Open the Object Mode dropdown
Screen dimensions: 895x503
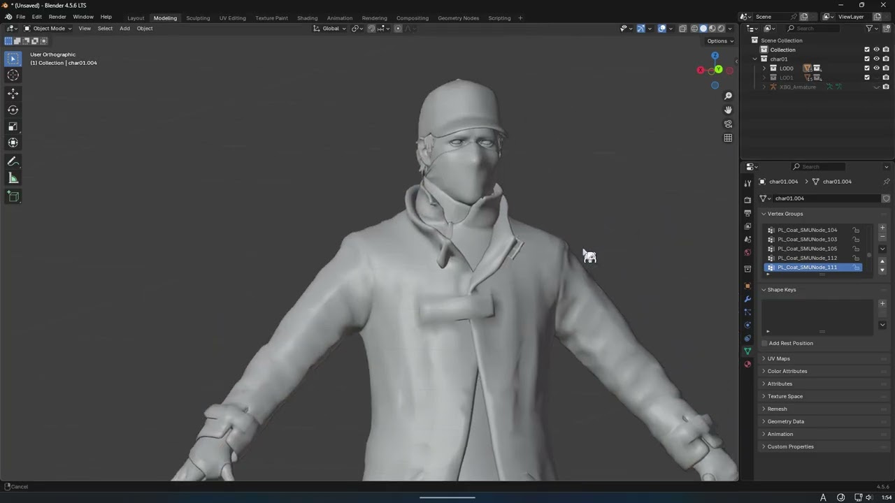48,29
